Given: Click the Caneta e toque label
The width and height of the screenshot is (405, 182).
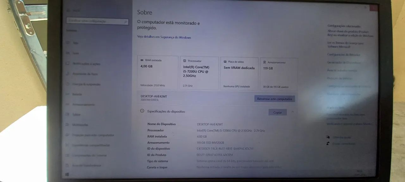Looking at the screenshot, I should point(157,167).
